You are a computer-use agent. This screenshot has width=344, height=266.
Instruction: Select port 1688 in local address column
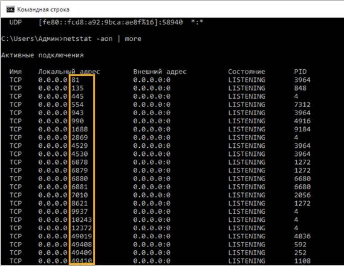(x=79, y=129)
